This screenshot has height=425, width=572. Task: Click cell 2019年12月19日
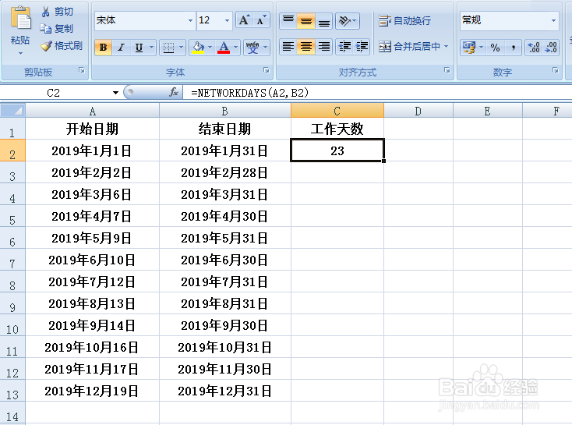[x=92, y=391]
